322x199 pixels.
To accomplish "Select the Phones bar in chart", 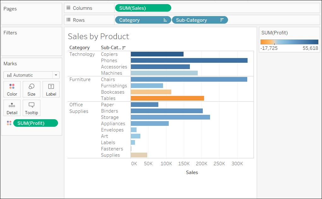I will [189, 61].
